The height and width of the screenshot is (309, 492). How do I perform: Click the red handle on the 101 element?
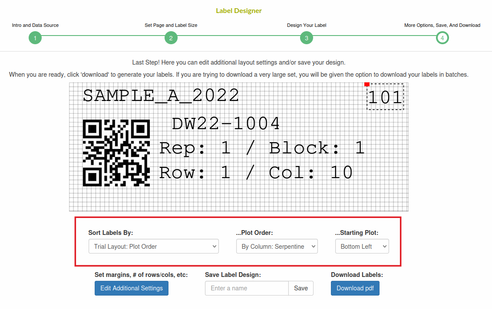(x=367, y=84)
